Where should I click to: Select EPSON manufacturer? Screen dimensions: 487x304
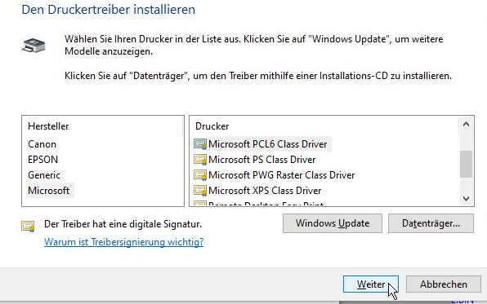click(x=42, y=160)
